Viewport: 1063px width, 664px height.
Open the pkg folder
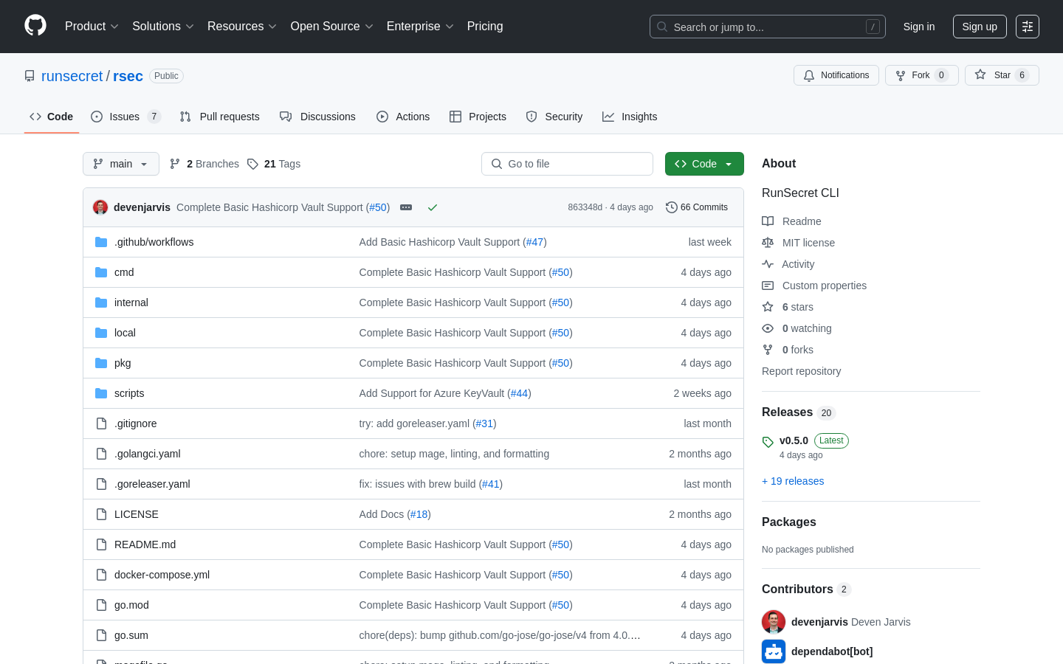point(123,363)
